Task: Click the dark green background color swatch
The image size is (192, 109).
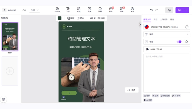Action: [x=60, y=18]
